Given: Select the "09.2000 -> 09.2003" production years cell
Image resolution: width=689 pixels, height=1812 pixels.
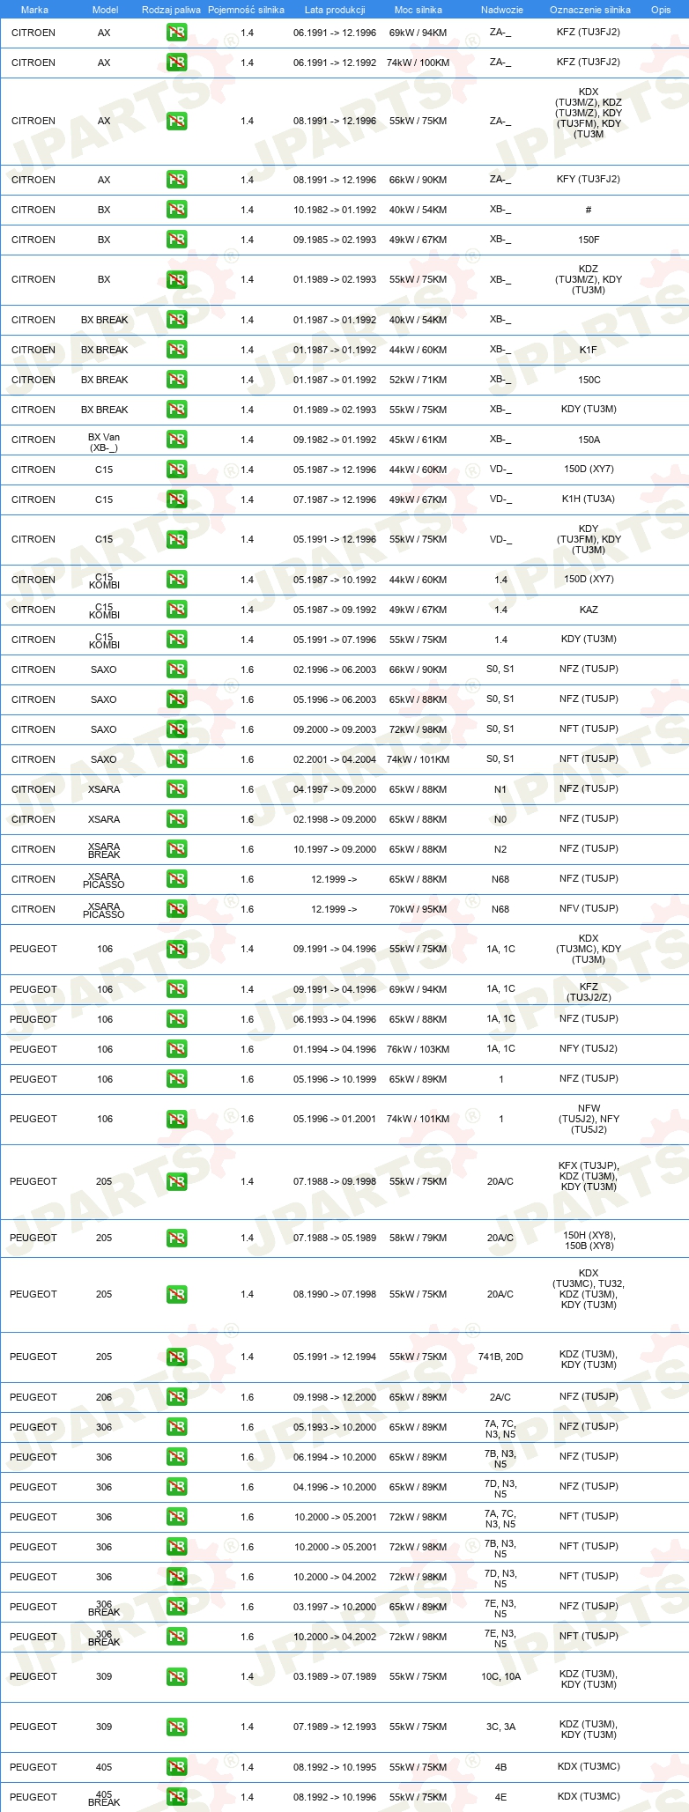Looking at the screenshot, I should pos(335,729).
